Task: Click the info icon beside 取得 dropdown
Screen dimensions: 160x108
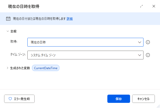Action: 148,42
